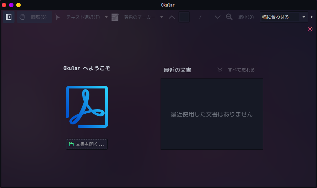
Task: Click the yellow window button
Action: 19,5
